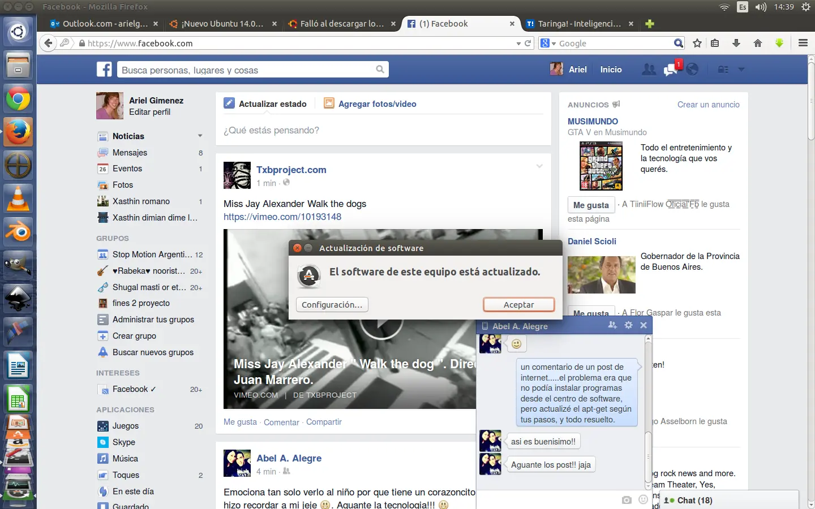Open Inicio link in Facebook header
815x509 pixels.
[611, 70]
